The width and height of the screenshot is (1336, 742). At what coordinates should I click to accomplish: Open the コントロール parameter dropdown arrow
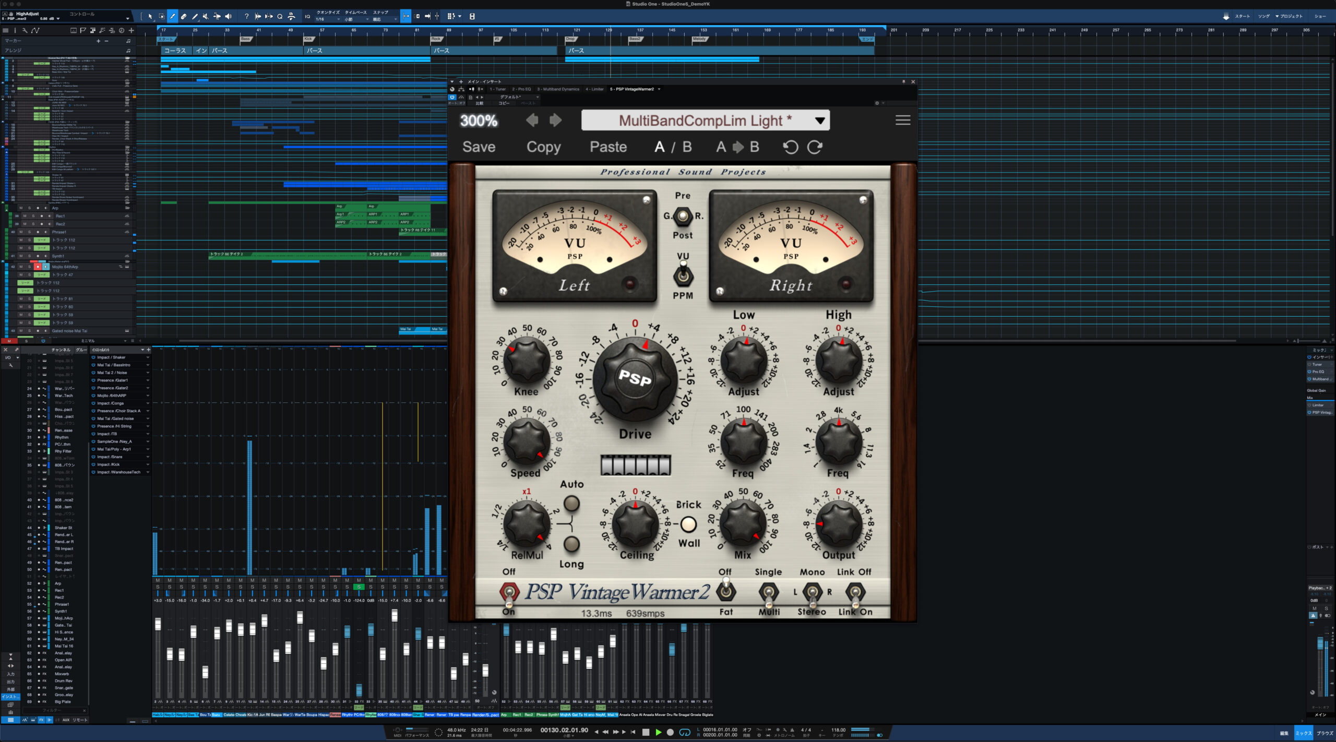pos(127,18)
